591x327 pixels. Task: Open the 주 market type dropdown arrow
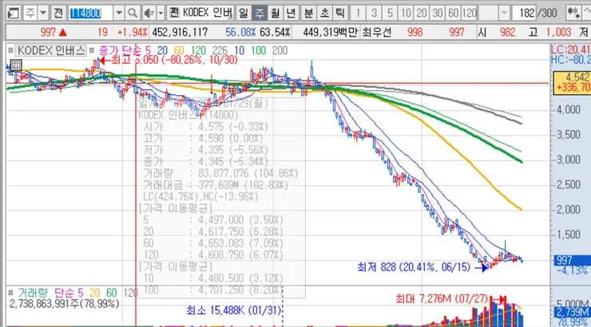click(43, 14)
